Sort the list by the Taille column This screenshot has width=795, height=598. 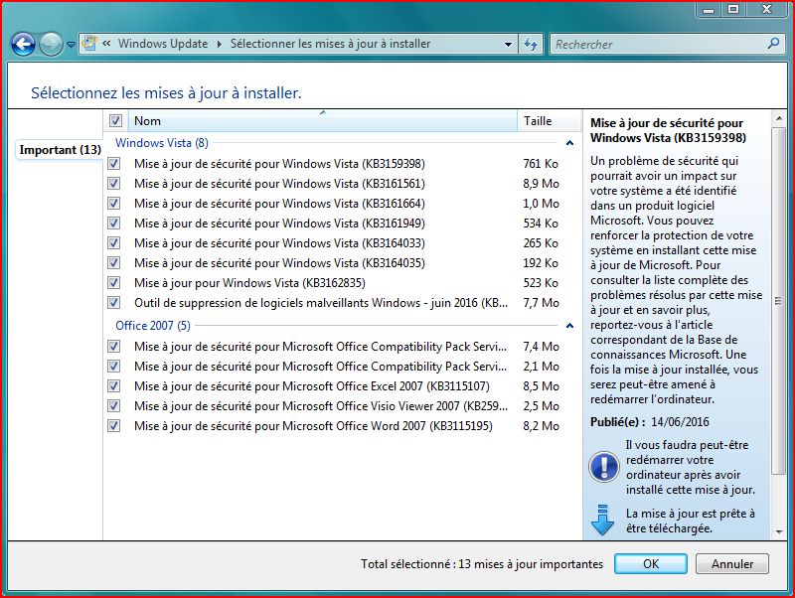tap(549, 121)
